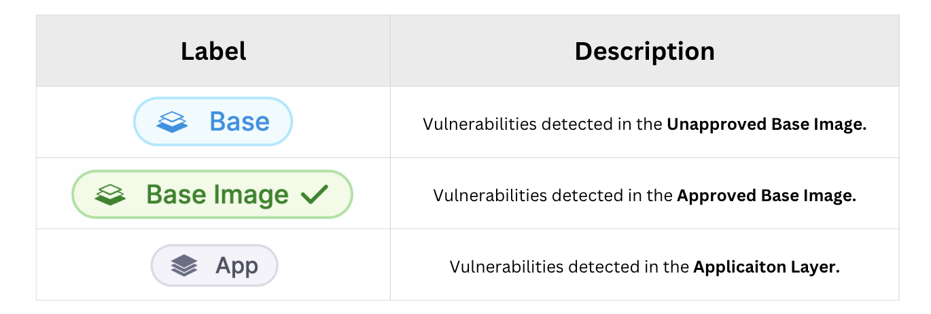Click 'Vulnerabilities detected in the' in Unapproved row
The image size is (931, 314).
pyautogui.click(x=542, y=125)
